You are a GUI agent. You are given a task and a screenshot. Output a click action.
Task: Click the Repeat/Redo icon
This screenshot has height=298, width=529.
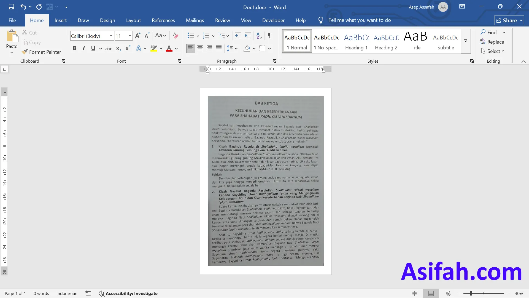click(39, 7)
